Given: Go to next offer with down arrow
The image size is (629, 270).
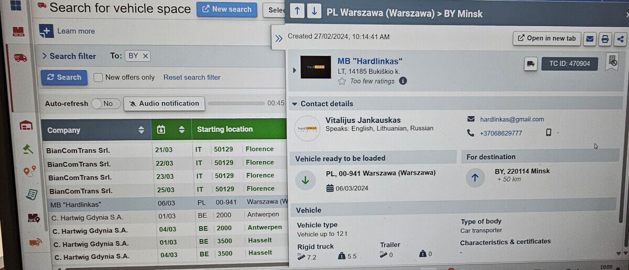Looking at the screenshot, I should click(x=314, y=11).
